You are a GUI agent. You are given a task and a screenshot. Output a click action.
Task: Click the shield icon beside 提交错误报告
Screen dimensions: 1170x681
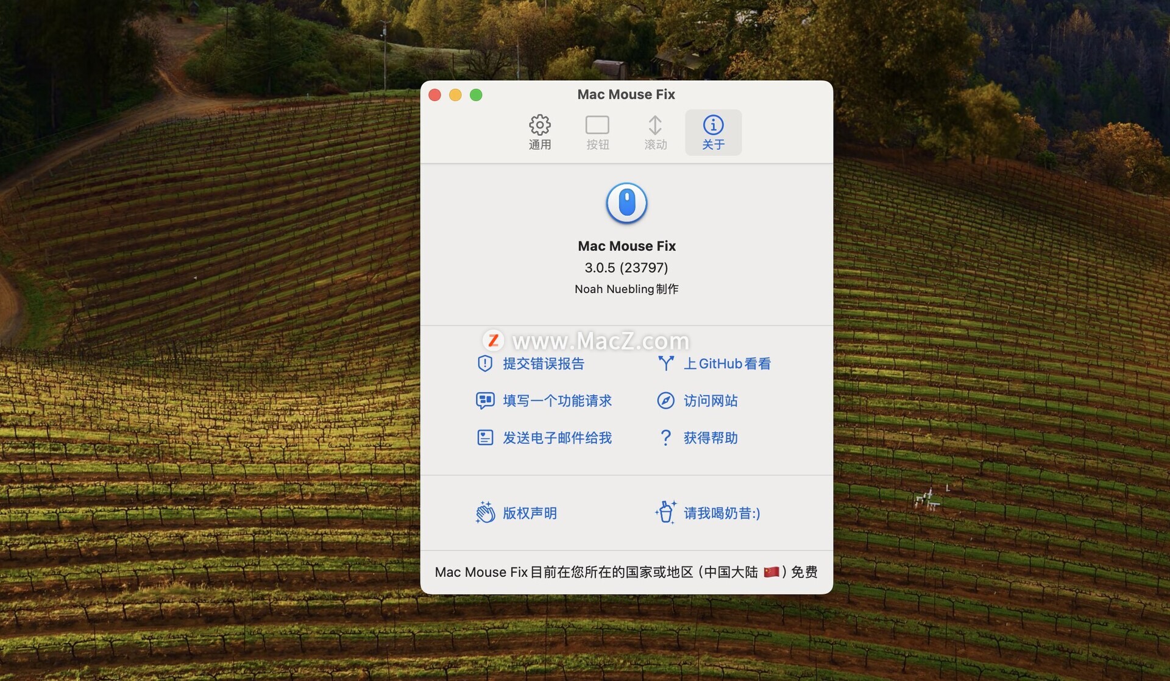[x=485, y=364]
